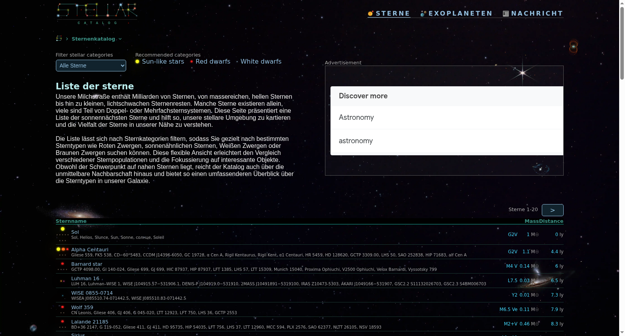Click the Liste der sterne heading
The width and height of the screenshot is (625, 336).
pyautogui.click(x=95, y=86)
